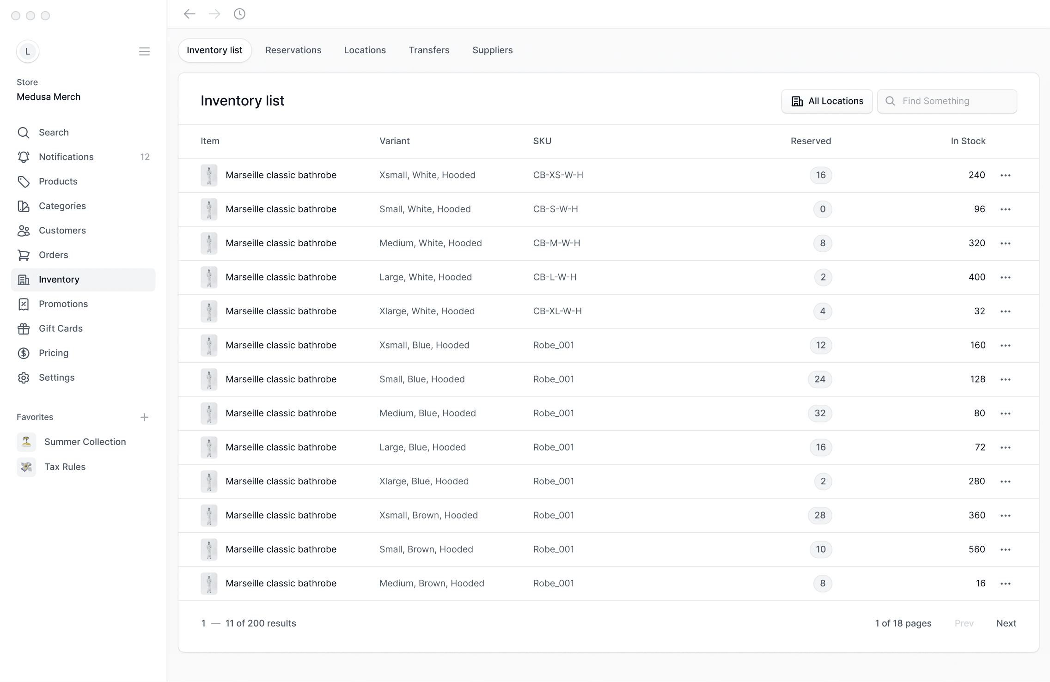Open the Orders section
Viewport: 1050px width, 682px height.
53,255
